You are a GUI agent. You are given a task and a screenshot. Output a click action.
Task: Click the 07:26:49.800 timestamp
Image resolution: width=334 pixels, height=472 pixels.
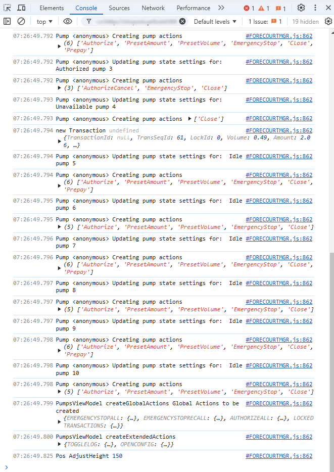pos(33,437)
